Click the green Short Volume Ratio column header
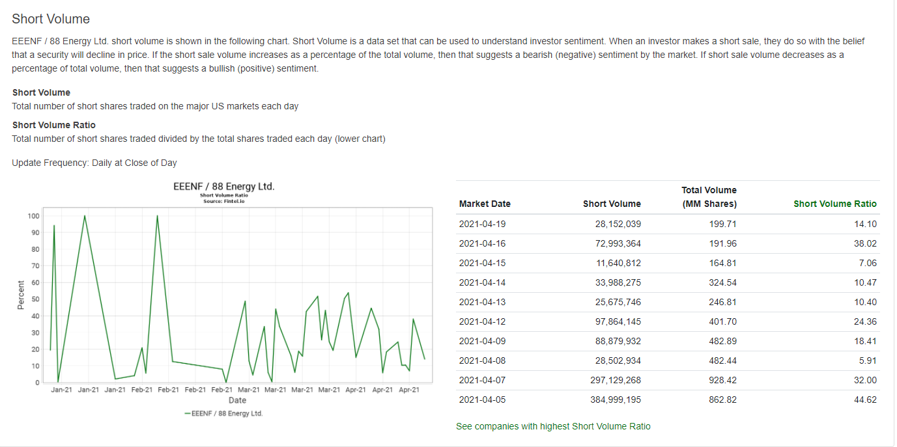The height and width of the screenshot is (447, 897). tap(835, 204)
